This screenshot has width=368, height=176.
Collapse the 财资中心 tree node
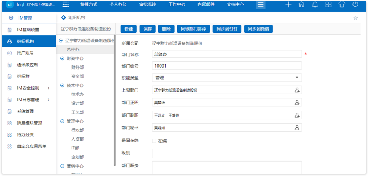[62, 58]
